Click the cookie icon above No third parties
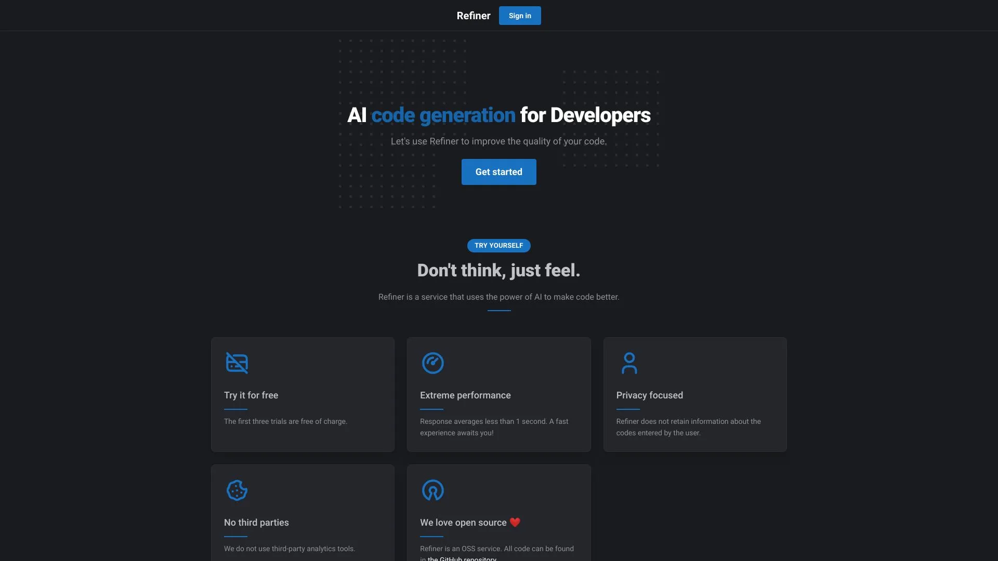 (237, 490)
